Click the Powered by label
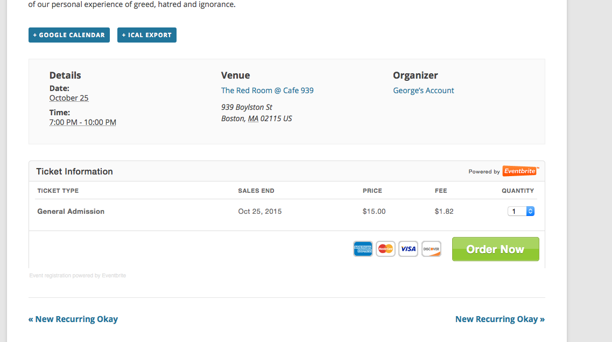This screenshot has height=342, width=612. (x=484, y=172)
